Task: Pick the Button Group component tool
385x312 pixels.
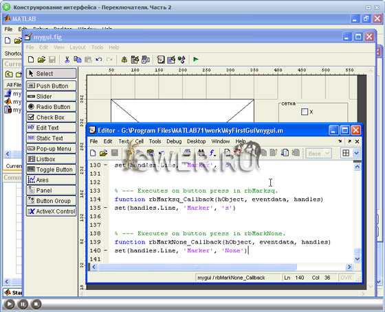Action: (52, 201)
